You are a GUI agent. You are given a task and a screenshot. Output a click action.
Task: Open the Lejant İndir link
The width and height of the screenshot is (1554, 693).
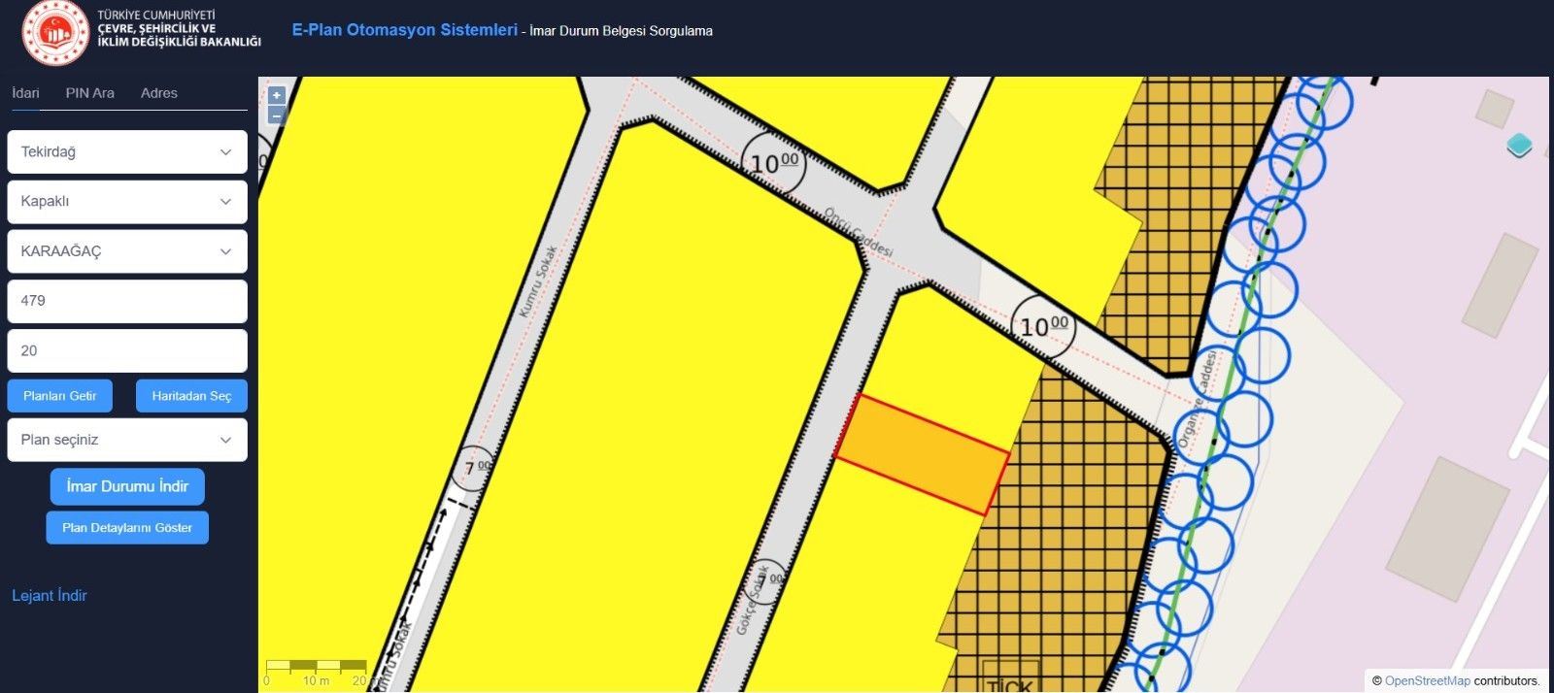pyautogui.click(x=50, y=596)
